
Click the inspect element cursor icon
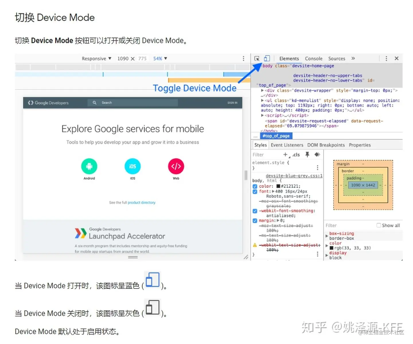pos(257,58)
